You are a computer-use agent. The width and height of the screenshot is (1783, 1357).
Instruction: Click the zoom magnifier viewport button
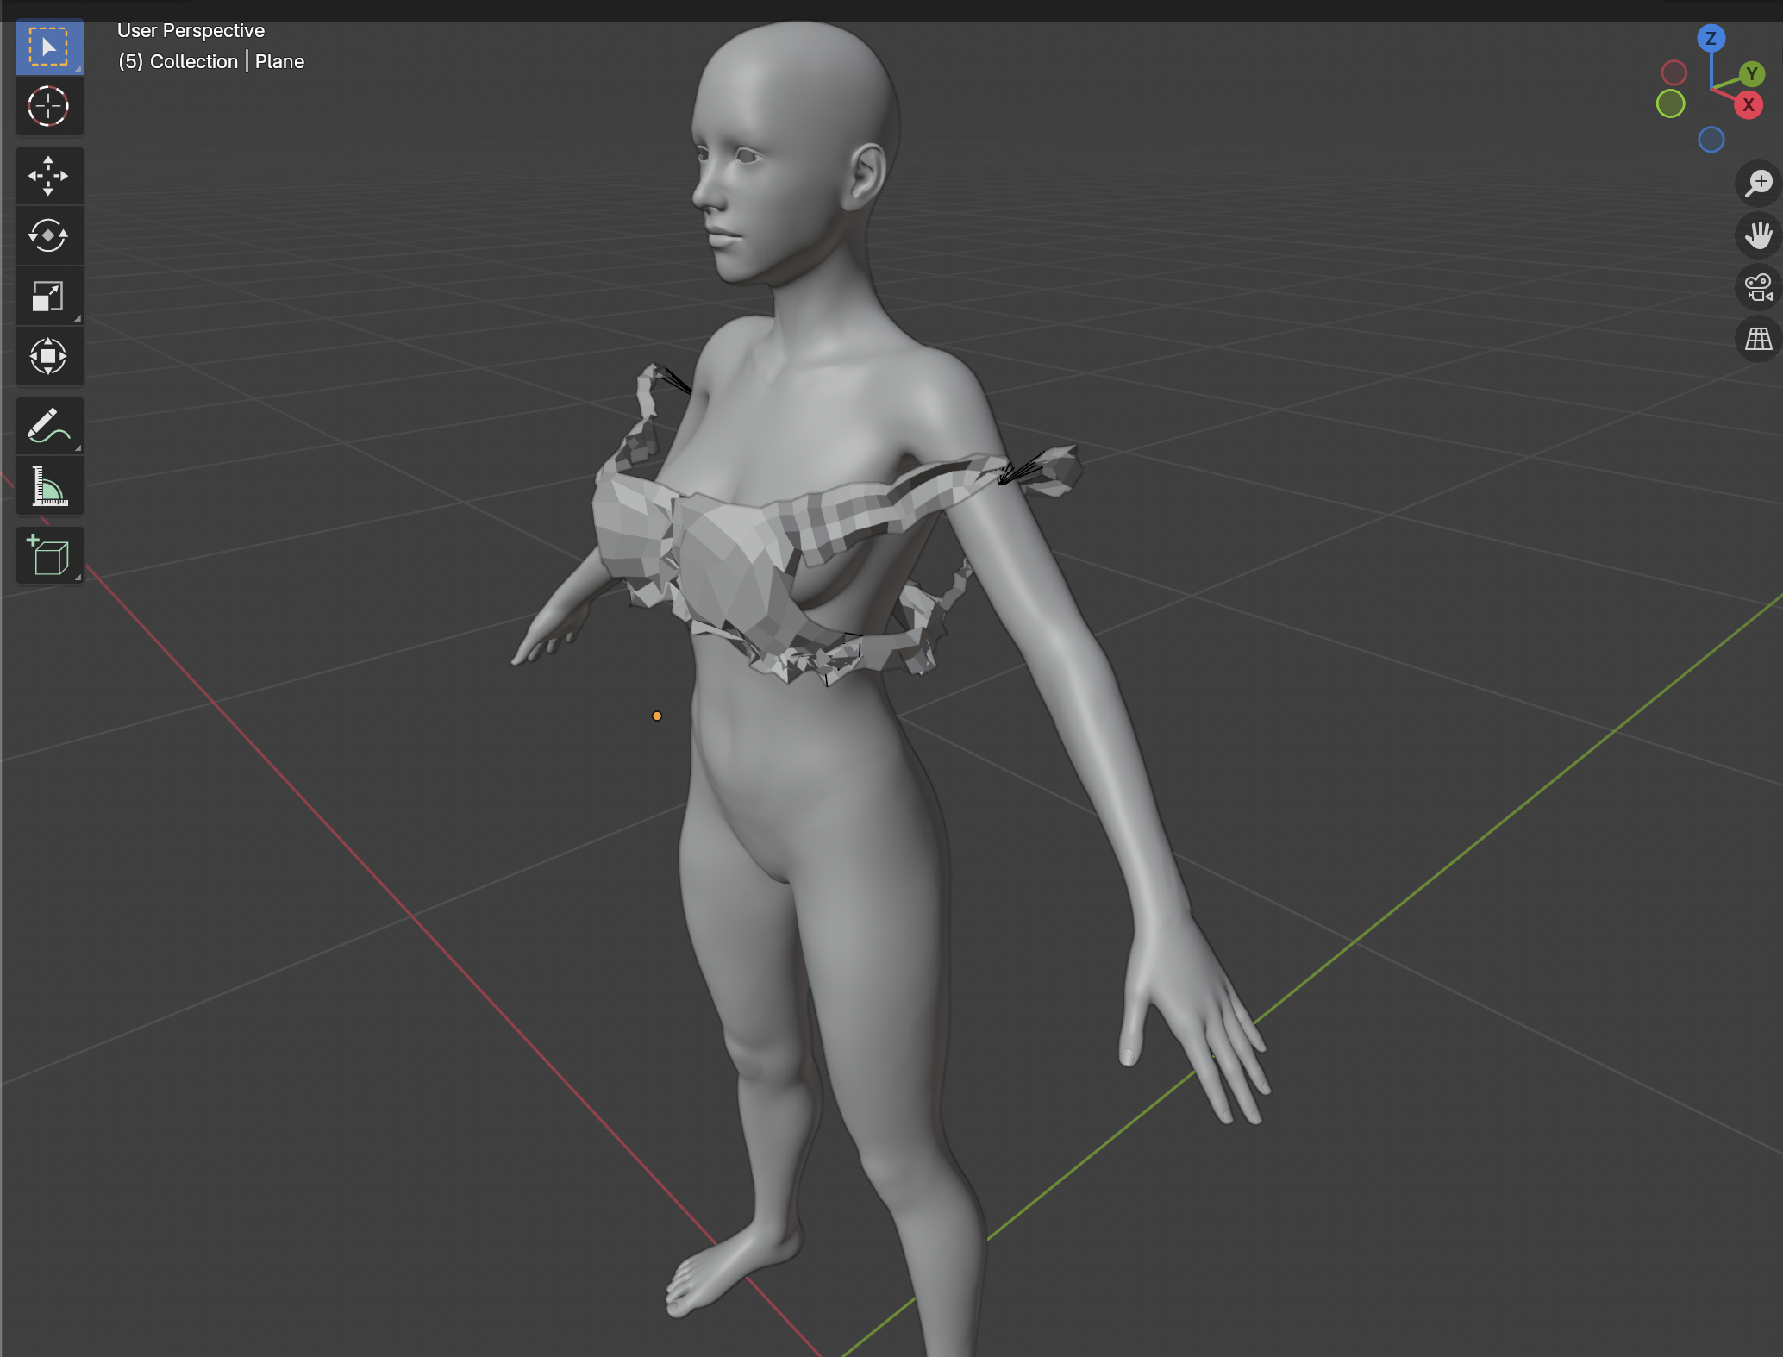click(x=1758, y=184)
